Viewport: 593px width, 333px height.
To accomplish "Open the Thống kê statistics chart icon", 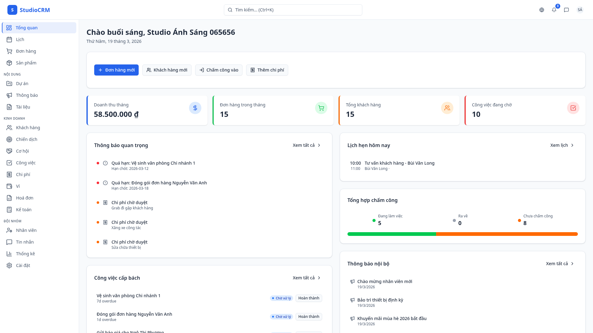I will click(x=9, y=253).
